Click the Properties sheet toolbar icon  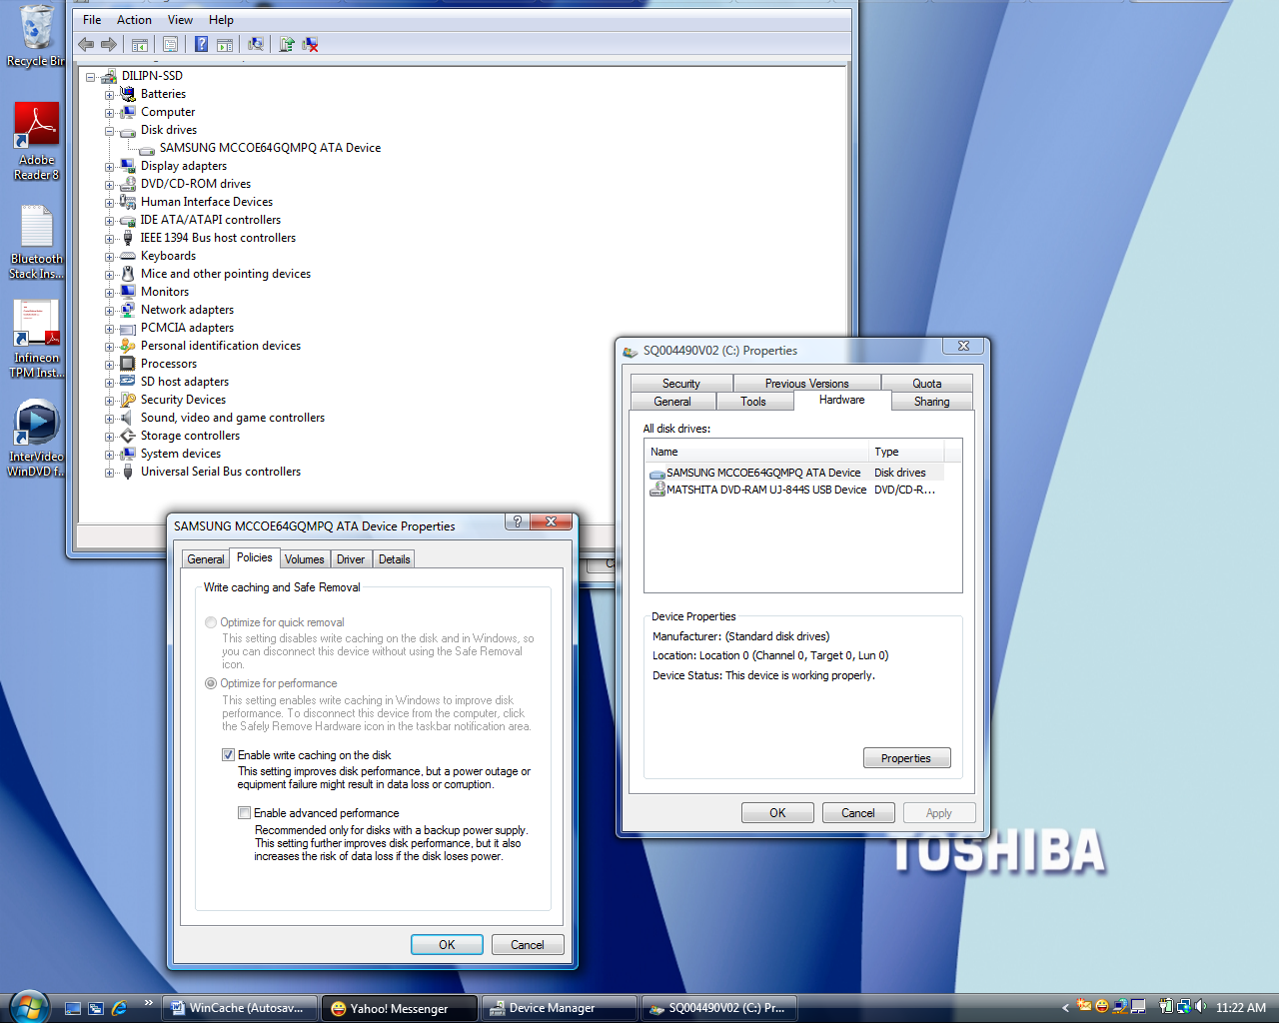pyautogui.click(x=171, y=45)
